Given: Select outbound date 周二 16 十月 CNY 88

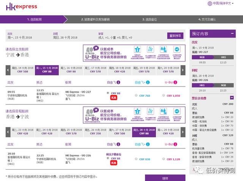Looking at the screenshot, I should point(71,70).
